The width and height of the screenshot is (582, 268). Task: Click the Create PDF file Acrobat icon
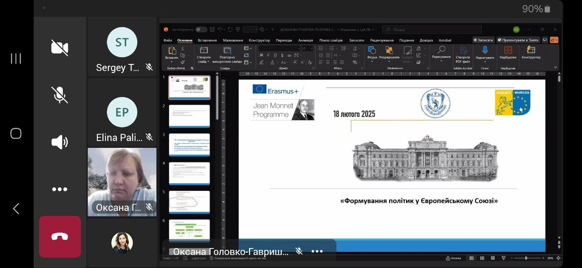point(463,50)
